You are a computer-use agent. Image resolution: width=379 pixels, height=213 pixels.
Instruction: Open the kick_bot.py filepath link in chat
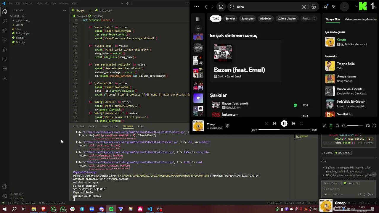pyautogui.click(x=343, y=153)
